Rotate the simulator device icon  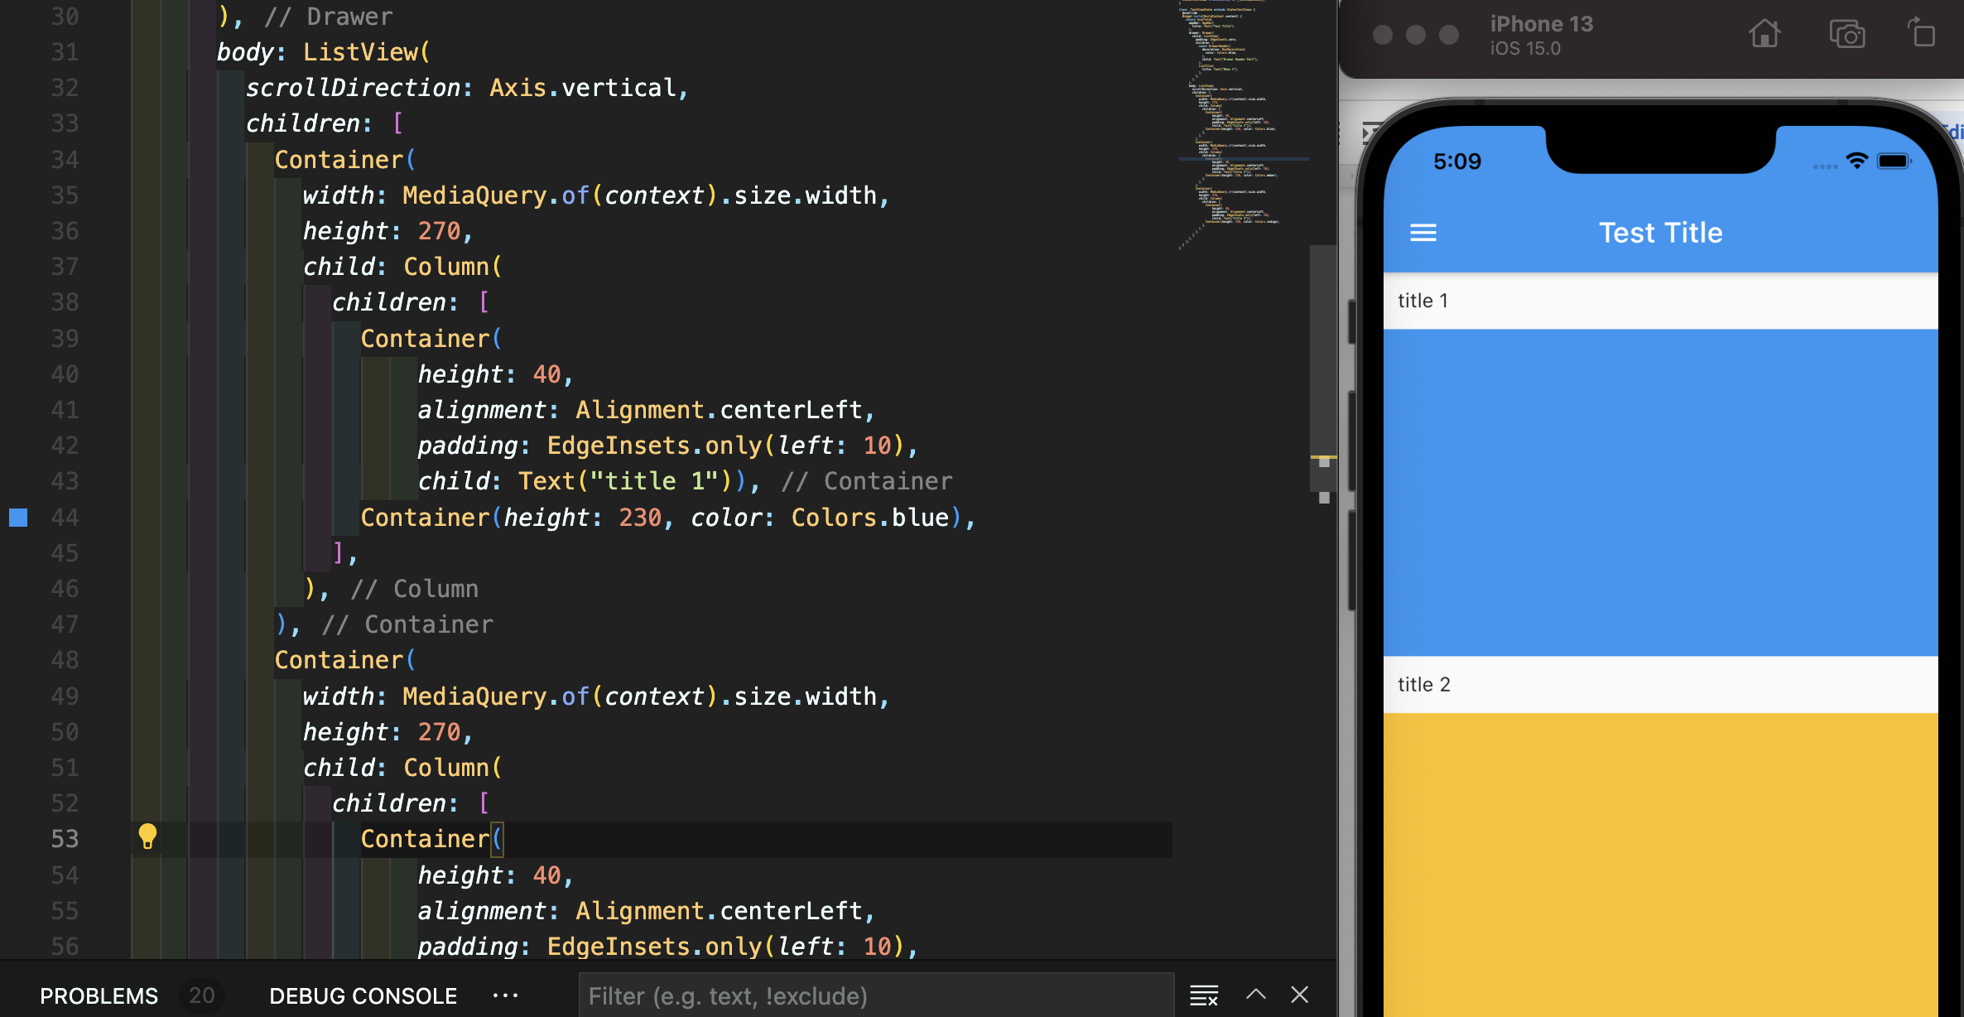click(x=1923, y=35)
